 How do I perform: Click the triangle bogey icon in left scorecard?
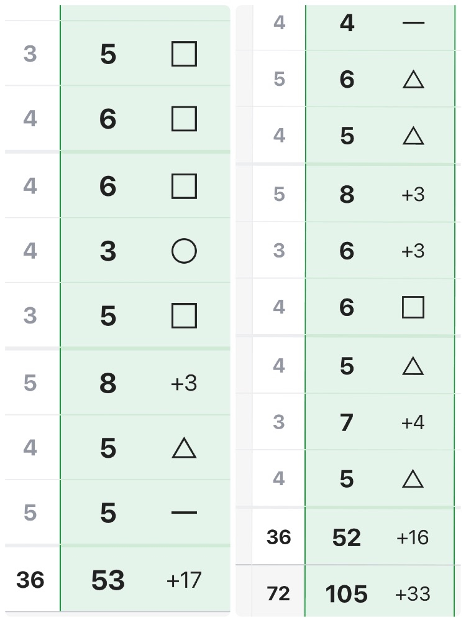[x=184, y=448]
